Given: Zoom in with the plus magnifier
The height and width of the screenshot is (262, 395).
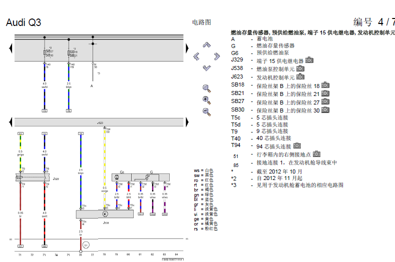Looking at the screenshot, I should pos(207,100).
